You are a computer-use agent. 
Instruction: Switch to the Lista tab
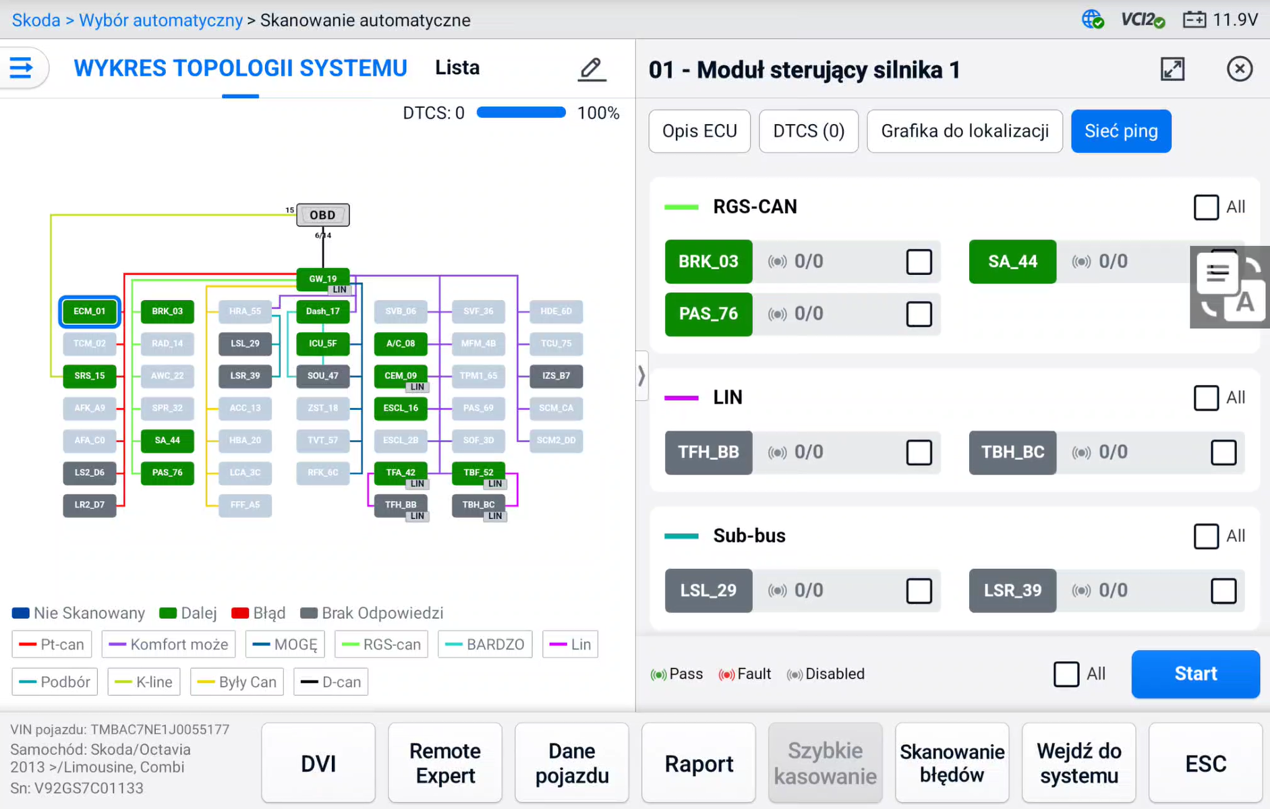457,68
